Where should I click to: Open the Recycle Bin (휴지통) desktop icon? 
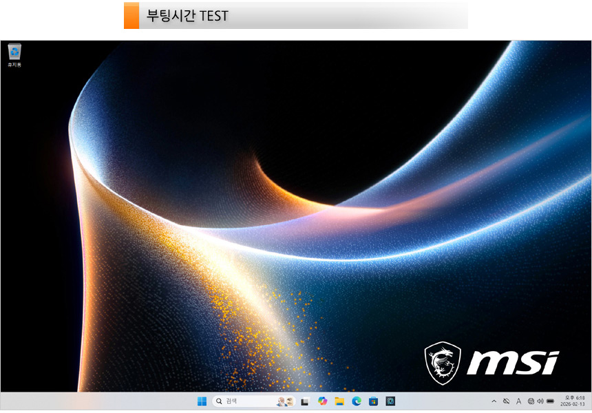coord(14,53)
